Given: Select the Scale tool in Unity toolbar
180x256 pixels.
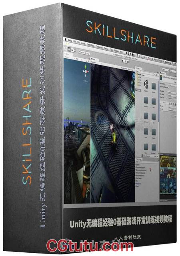Looking at the screenshot, I should [75, 51].
